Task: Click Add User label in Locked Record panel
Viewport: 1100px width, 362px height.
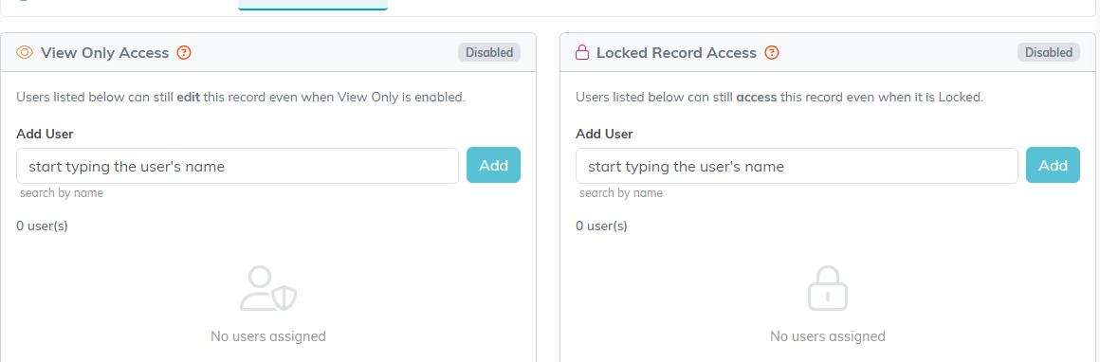Action: point(604,134)
